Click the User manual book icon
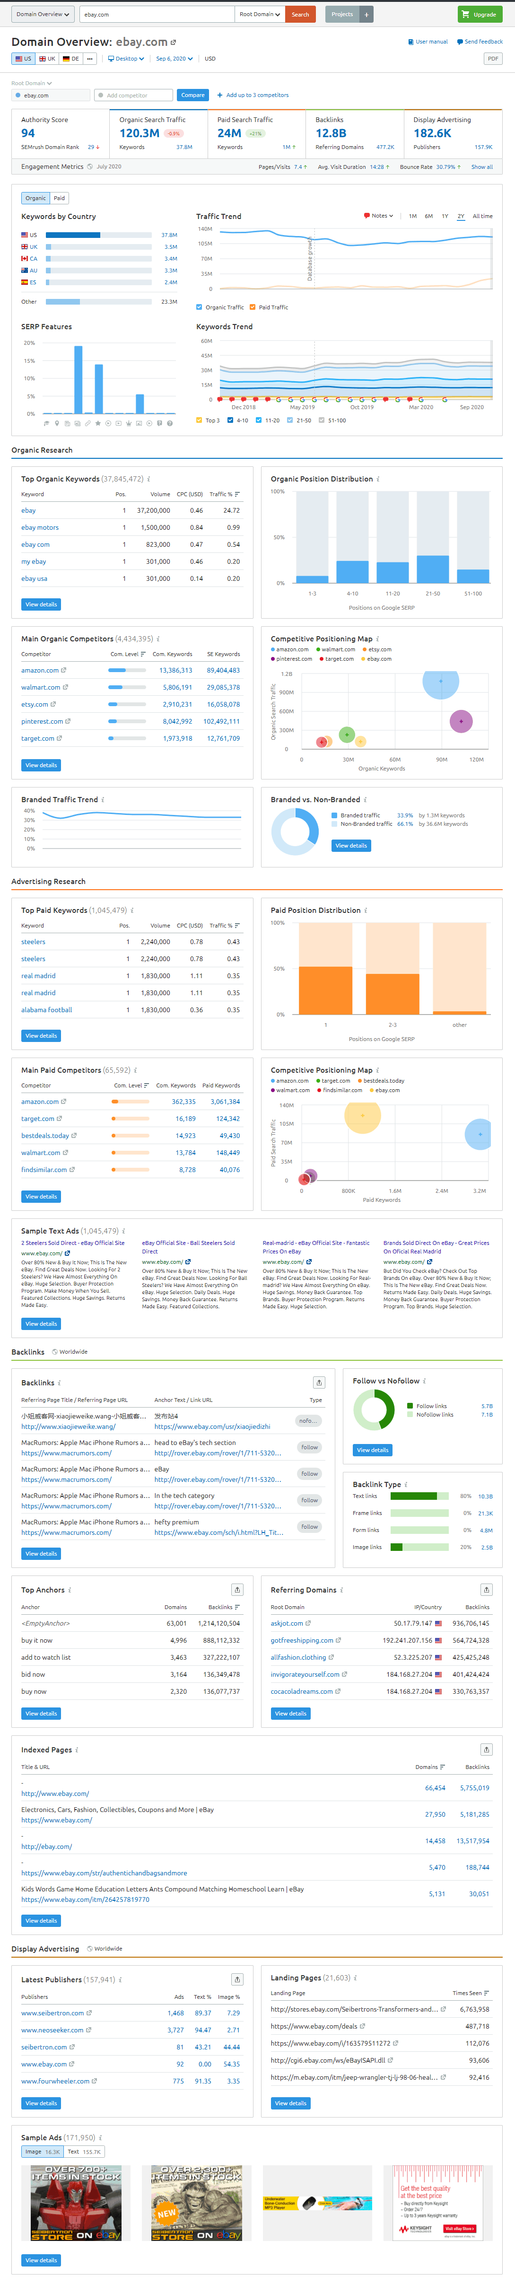515x2293 pixels. coord(410,42)
